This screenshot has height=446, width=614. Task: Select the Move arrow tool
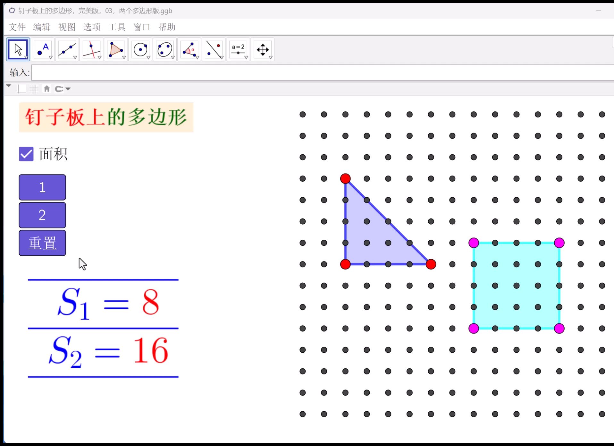(x=18, y=49)
